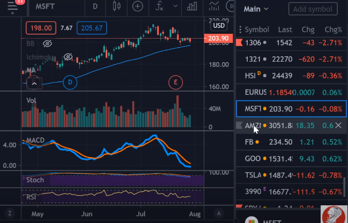348x223 pixels.
Task: Click the Add symbol button
Action: [x=313, y=9]
